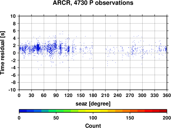Click the 'seaz [degree]' x-axis label
This screenshot has height=128, width=171.
pos(93,104)
